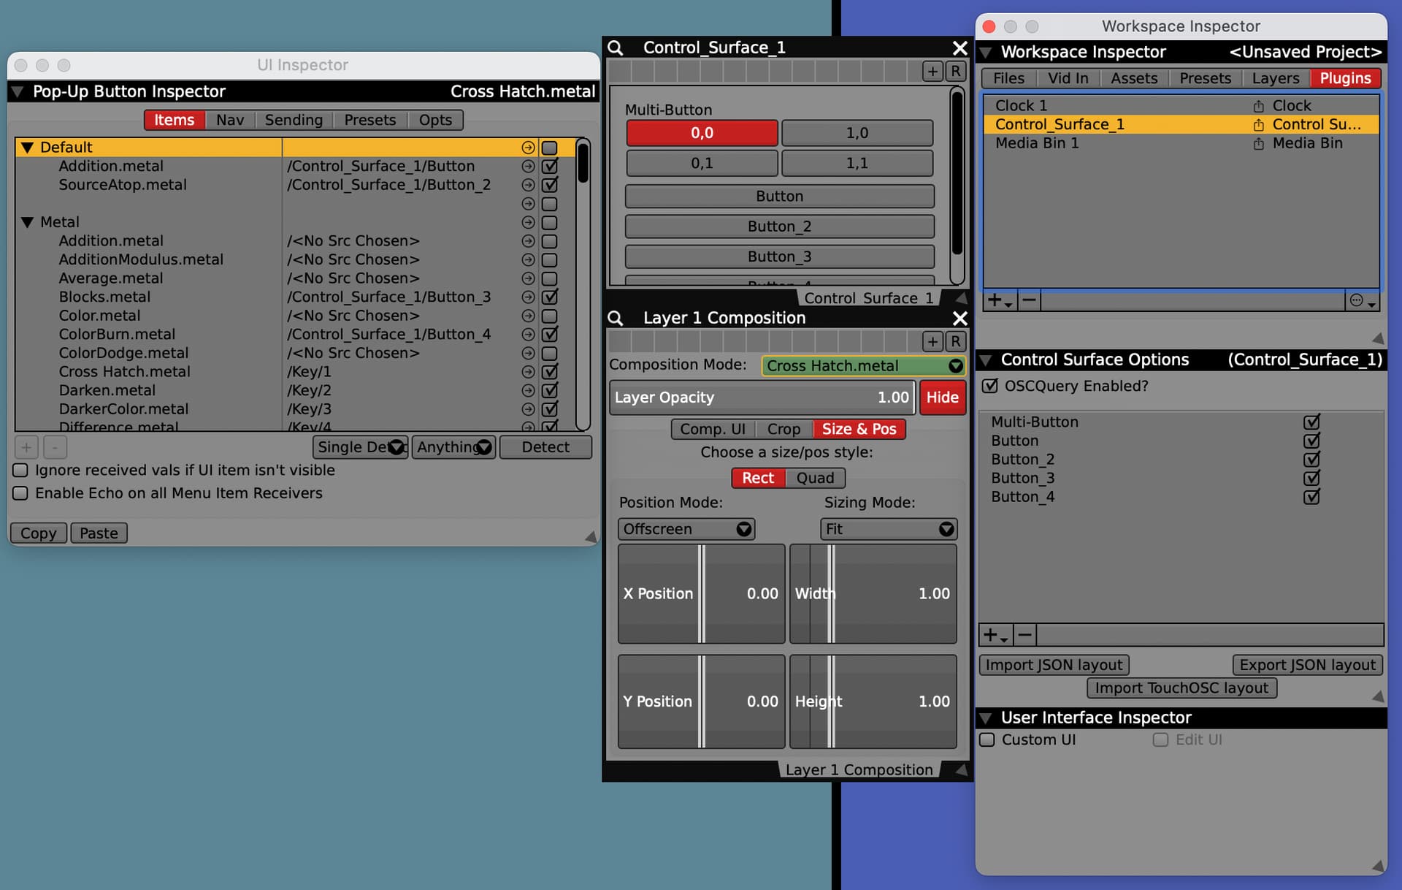
Task: Click the Export JSON layout button
Action: tap(1306, 665)
